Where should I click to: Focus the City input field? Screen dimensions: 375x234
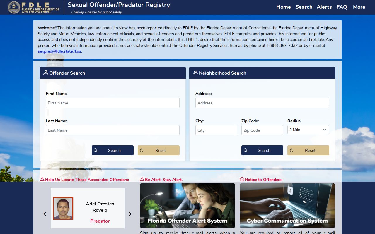click(x=216, y=130)
